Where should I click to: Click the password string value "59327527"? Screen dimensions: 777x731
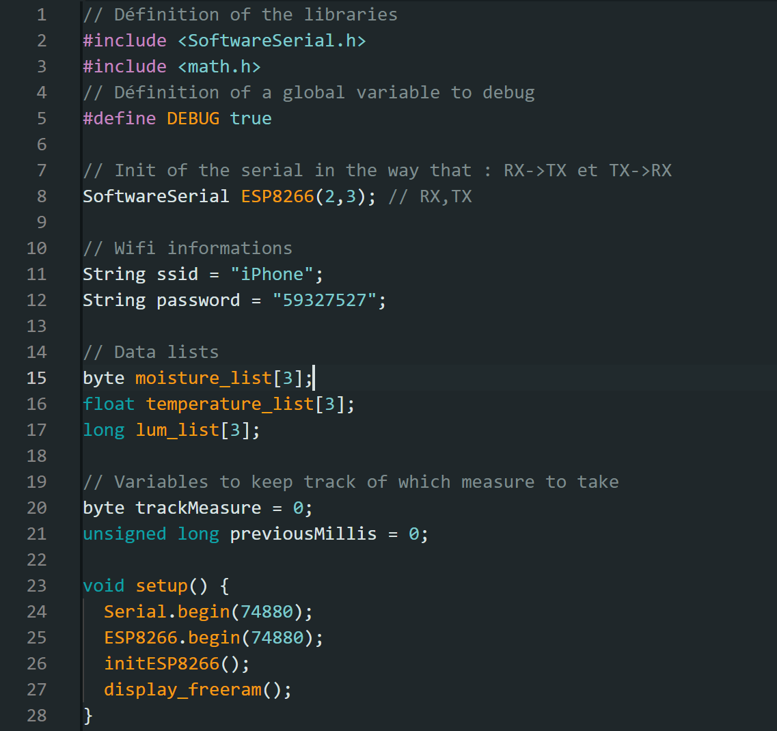[325, 300]
